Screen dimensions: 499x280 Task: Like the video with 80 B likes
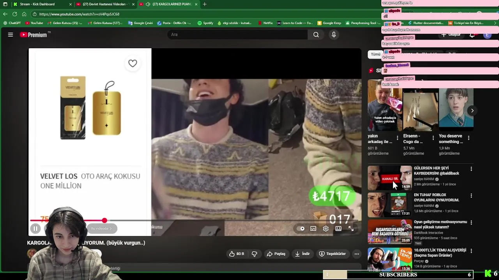tap(236, 254)
